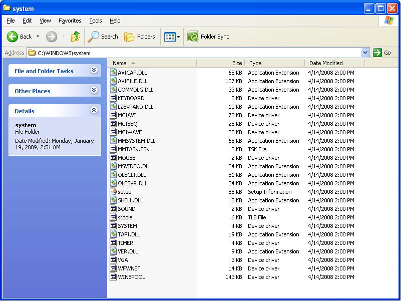Screen dimensions: 401x301
Task: Click the Up folder icon
Action: tap(76, 37)
